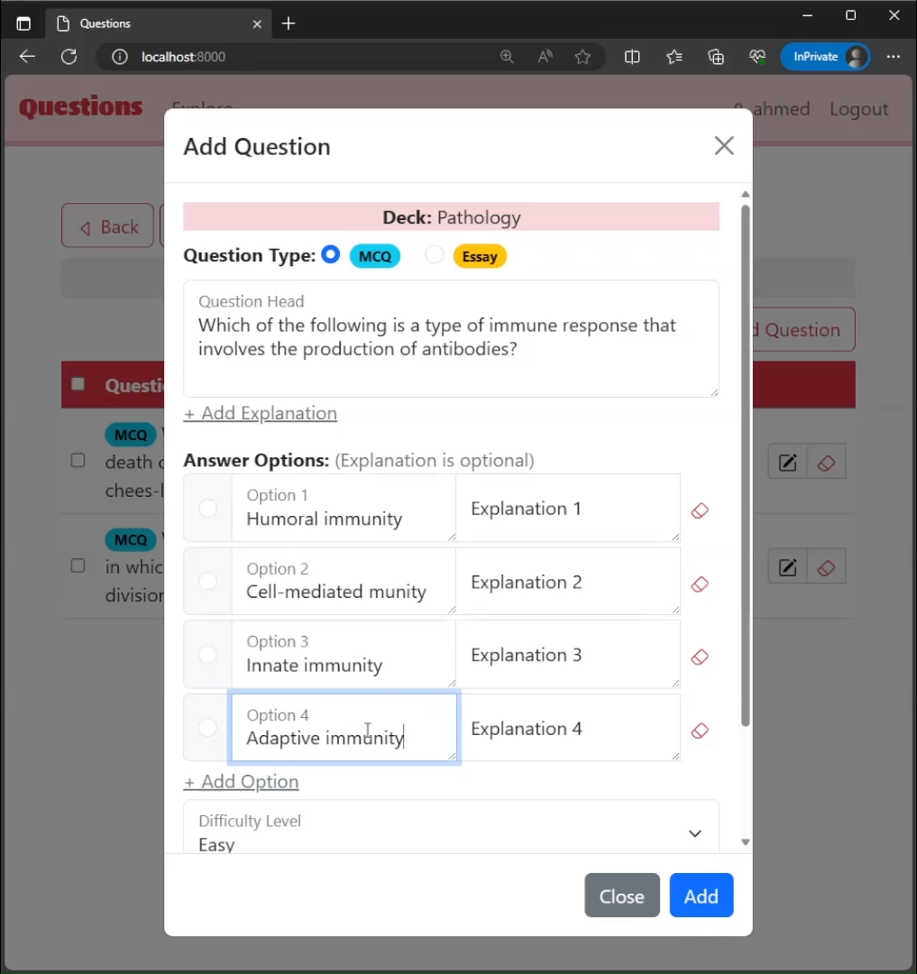Viewport: 917px width, 974px height.
Task: Open the browser split screen view
Action: (632, 57)
